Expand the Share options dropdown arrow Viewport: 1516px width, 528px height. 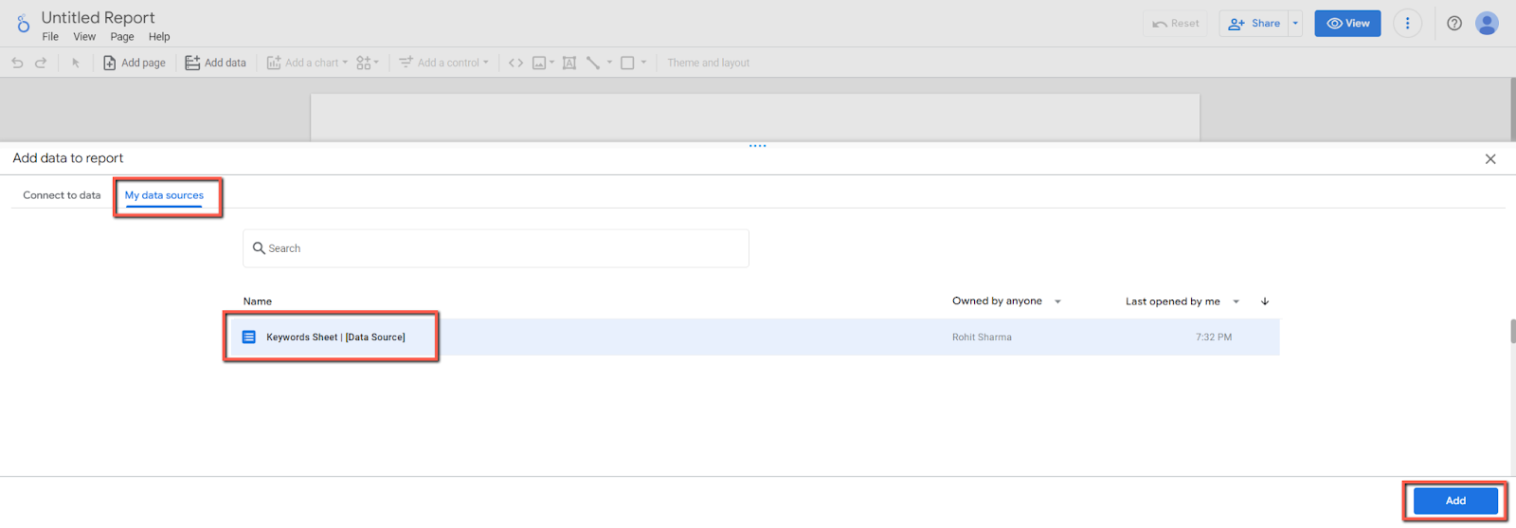(x=1295, y=24)
